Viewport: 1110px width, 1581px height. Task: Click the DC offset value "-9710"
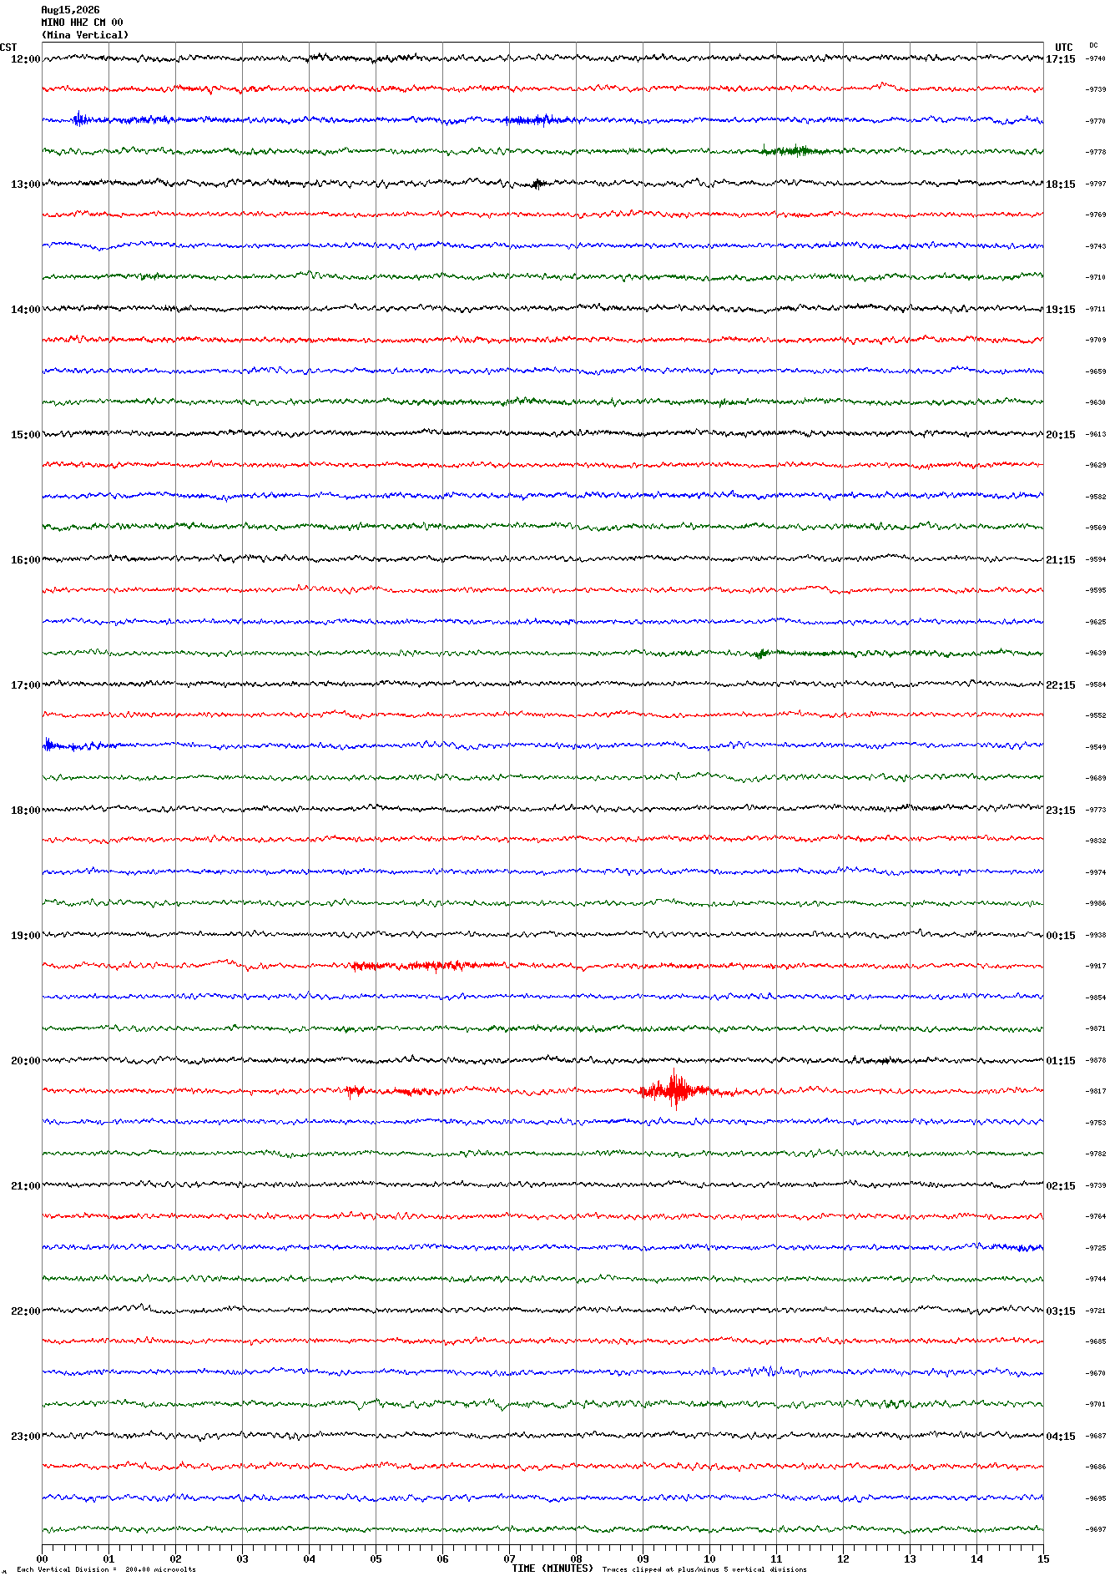point(1096,277)
